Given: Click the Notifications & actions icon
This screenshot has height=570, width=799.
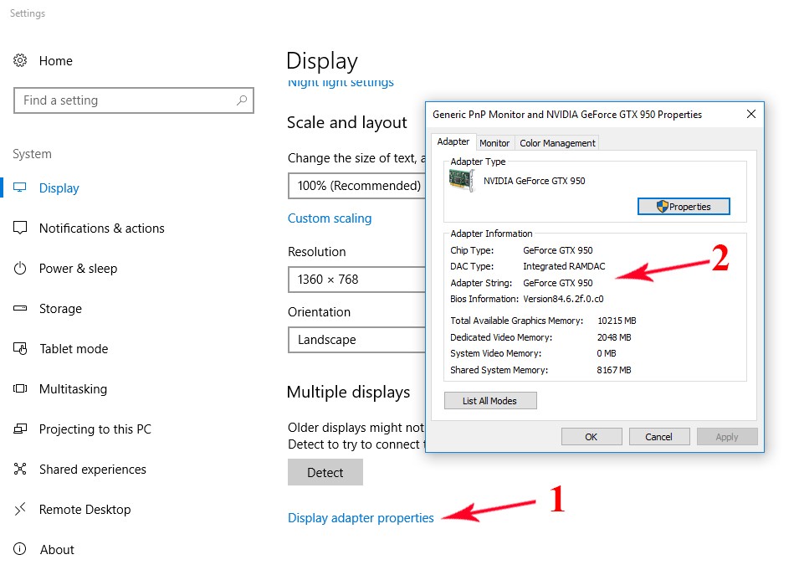Looking at the screenshot, I should 20,228.
